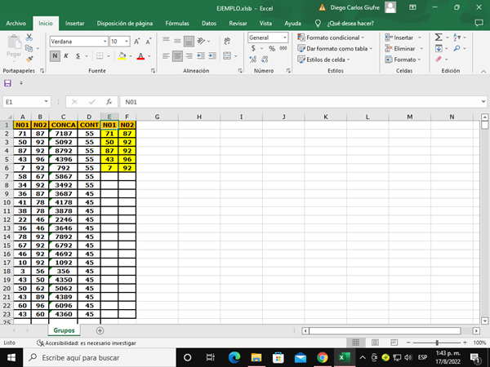This screenshot has width=490, height=367.
Task: Click the AutoSum sigma icon
Action: pos(439,38)
